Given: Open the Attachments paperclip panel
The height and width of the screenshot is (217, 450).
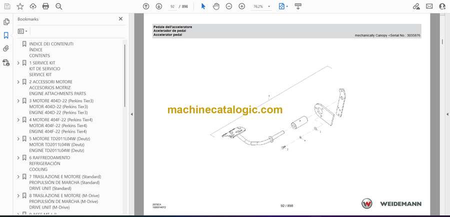Looking at the screenshot, I should point(6,49).
